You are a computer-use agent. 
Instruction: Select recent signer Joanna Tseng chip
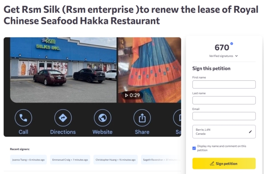[x=28, y=160]
